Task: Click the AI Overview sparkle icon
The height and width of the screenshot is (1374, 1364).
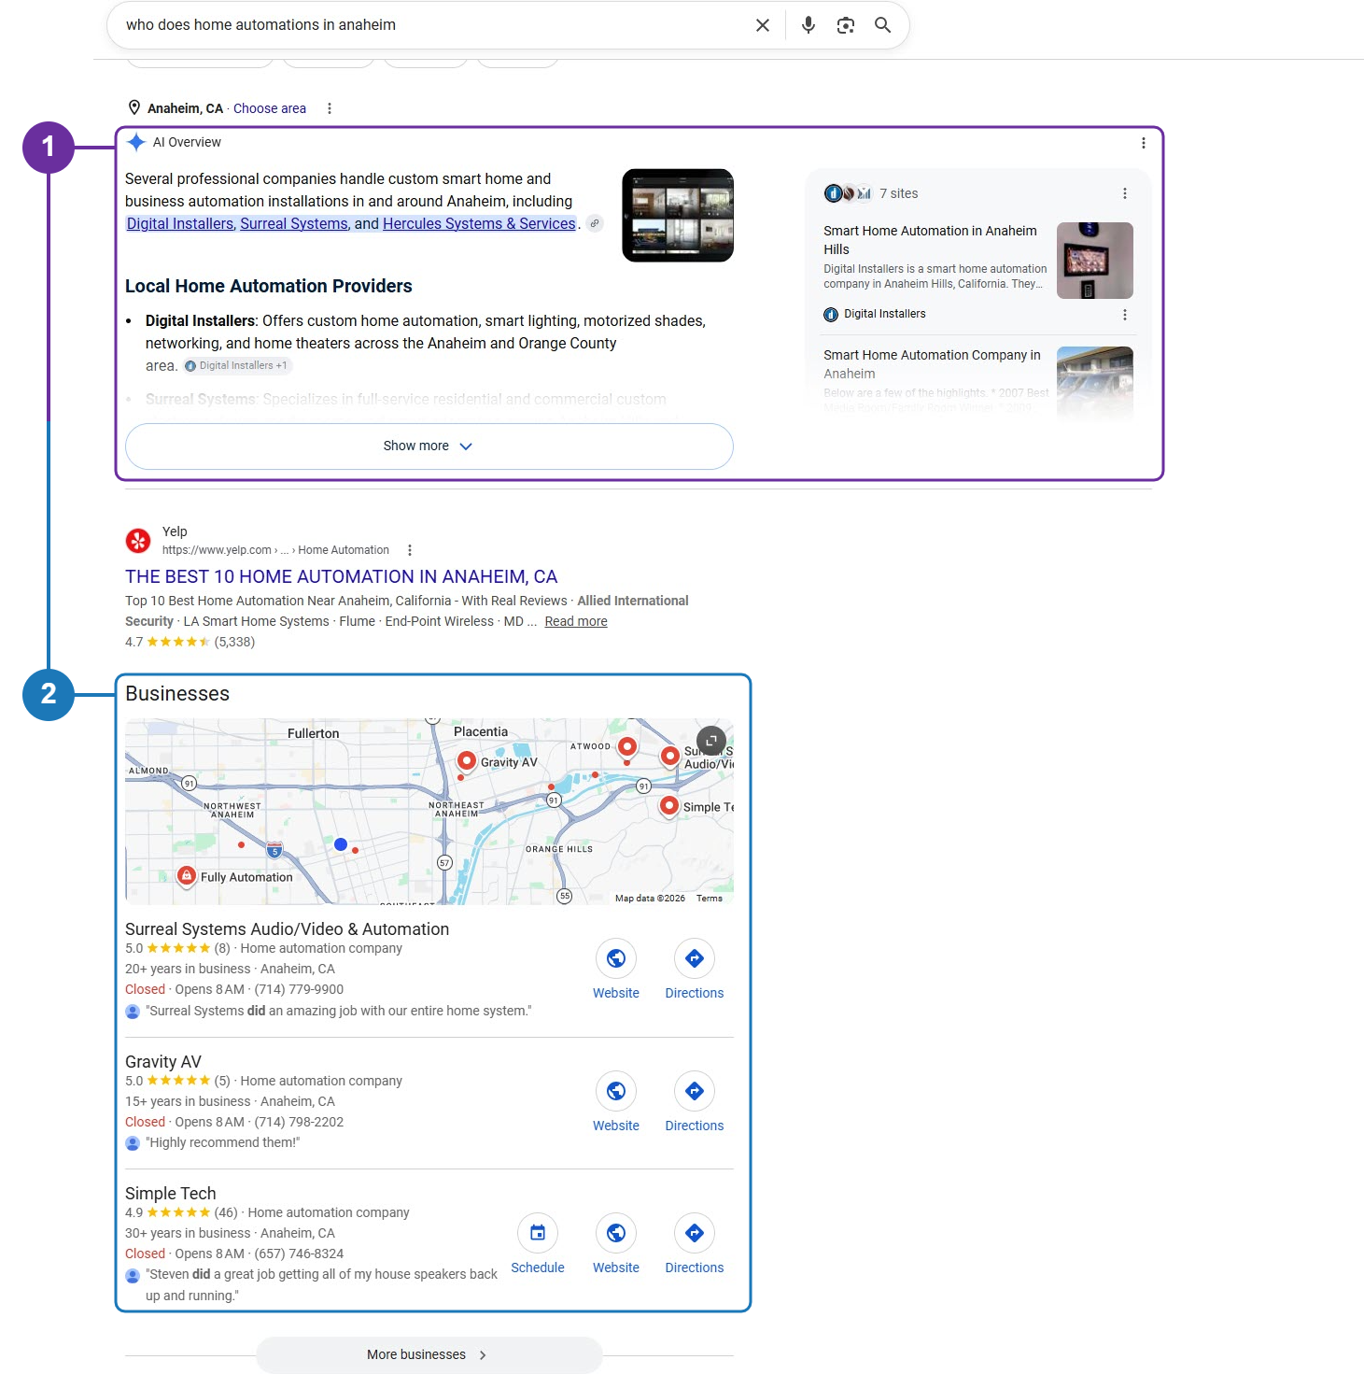Action: point(136,142)
